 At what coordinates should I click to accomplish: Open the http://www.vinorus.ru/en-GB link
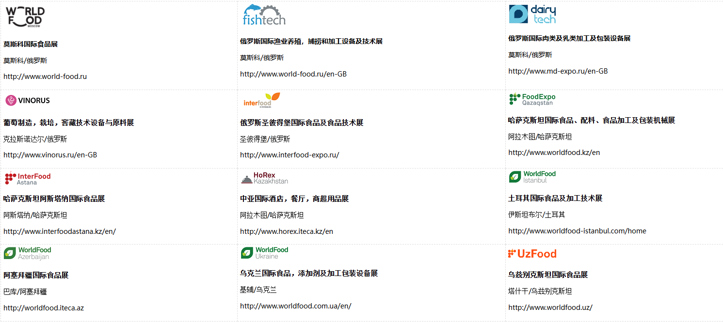[x=50, y=155]
